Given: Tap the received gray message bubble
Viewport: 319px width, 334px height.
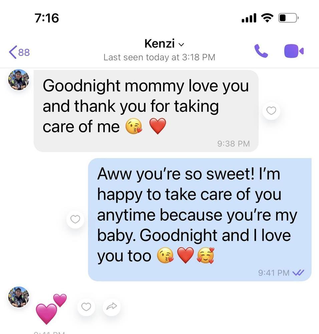Looking at the screenshot, I should tap(146, 111).
